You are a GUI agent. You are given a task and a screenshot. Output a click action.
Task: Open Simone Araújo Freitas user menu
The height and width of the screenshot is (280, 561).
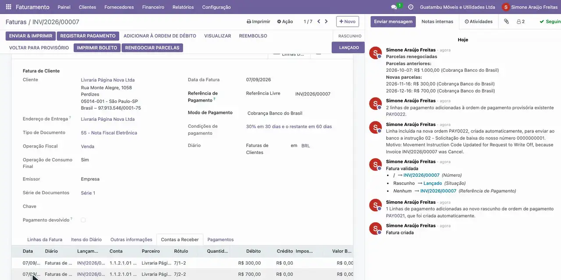(529, 7)
